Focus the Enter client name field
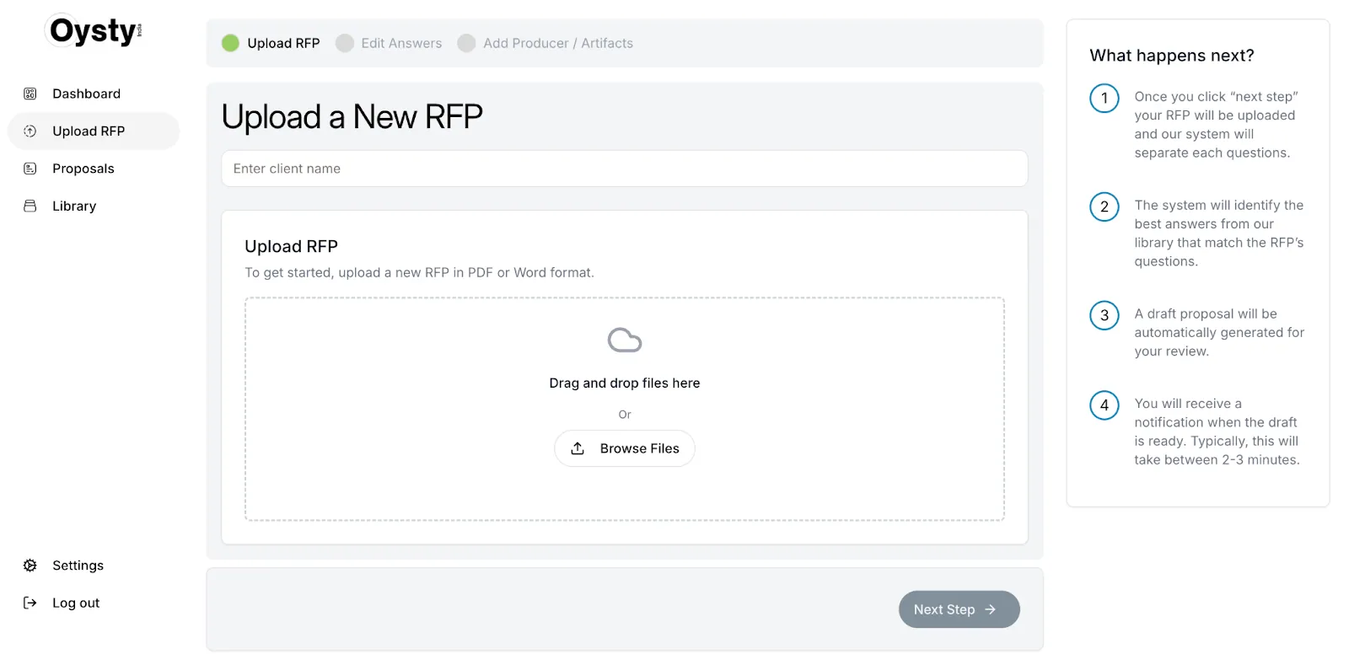 pyautogui.click(x=625, y=169)
